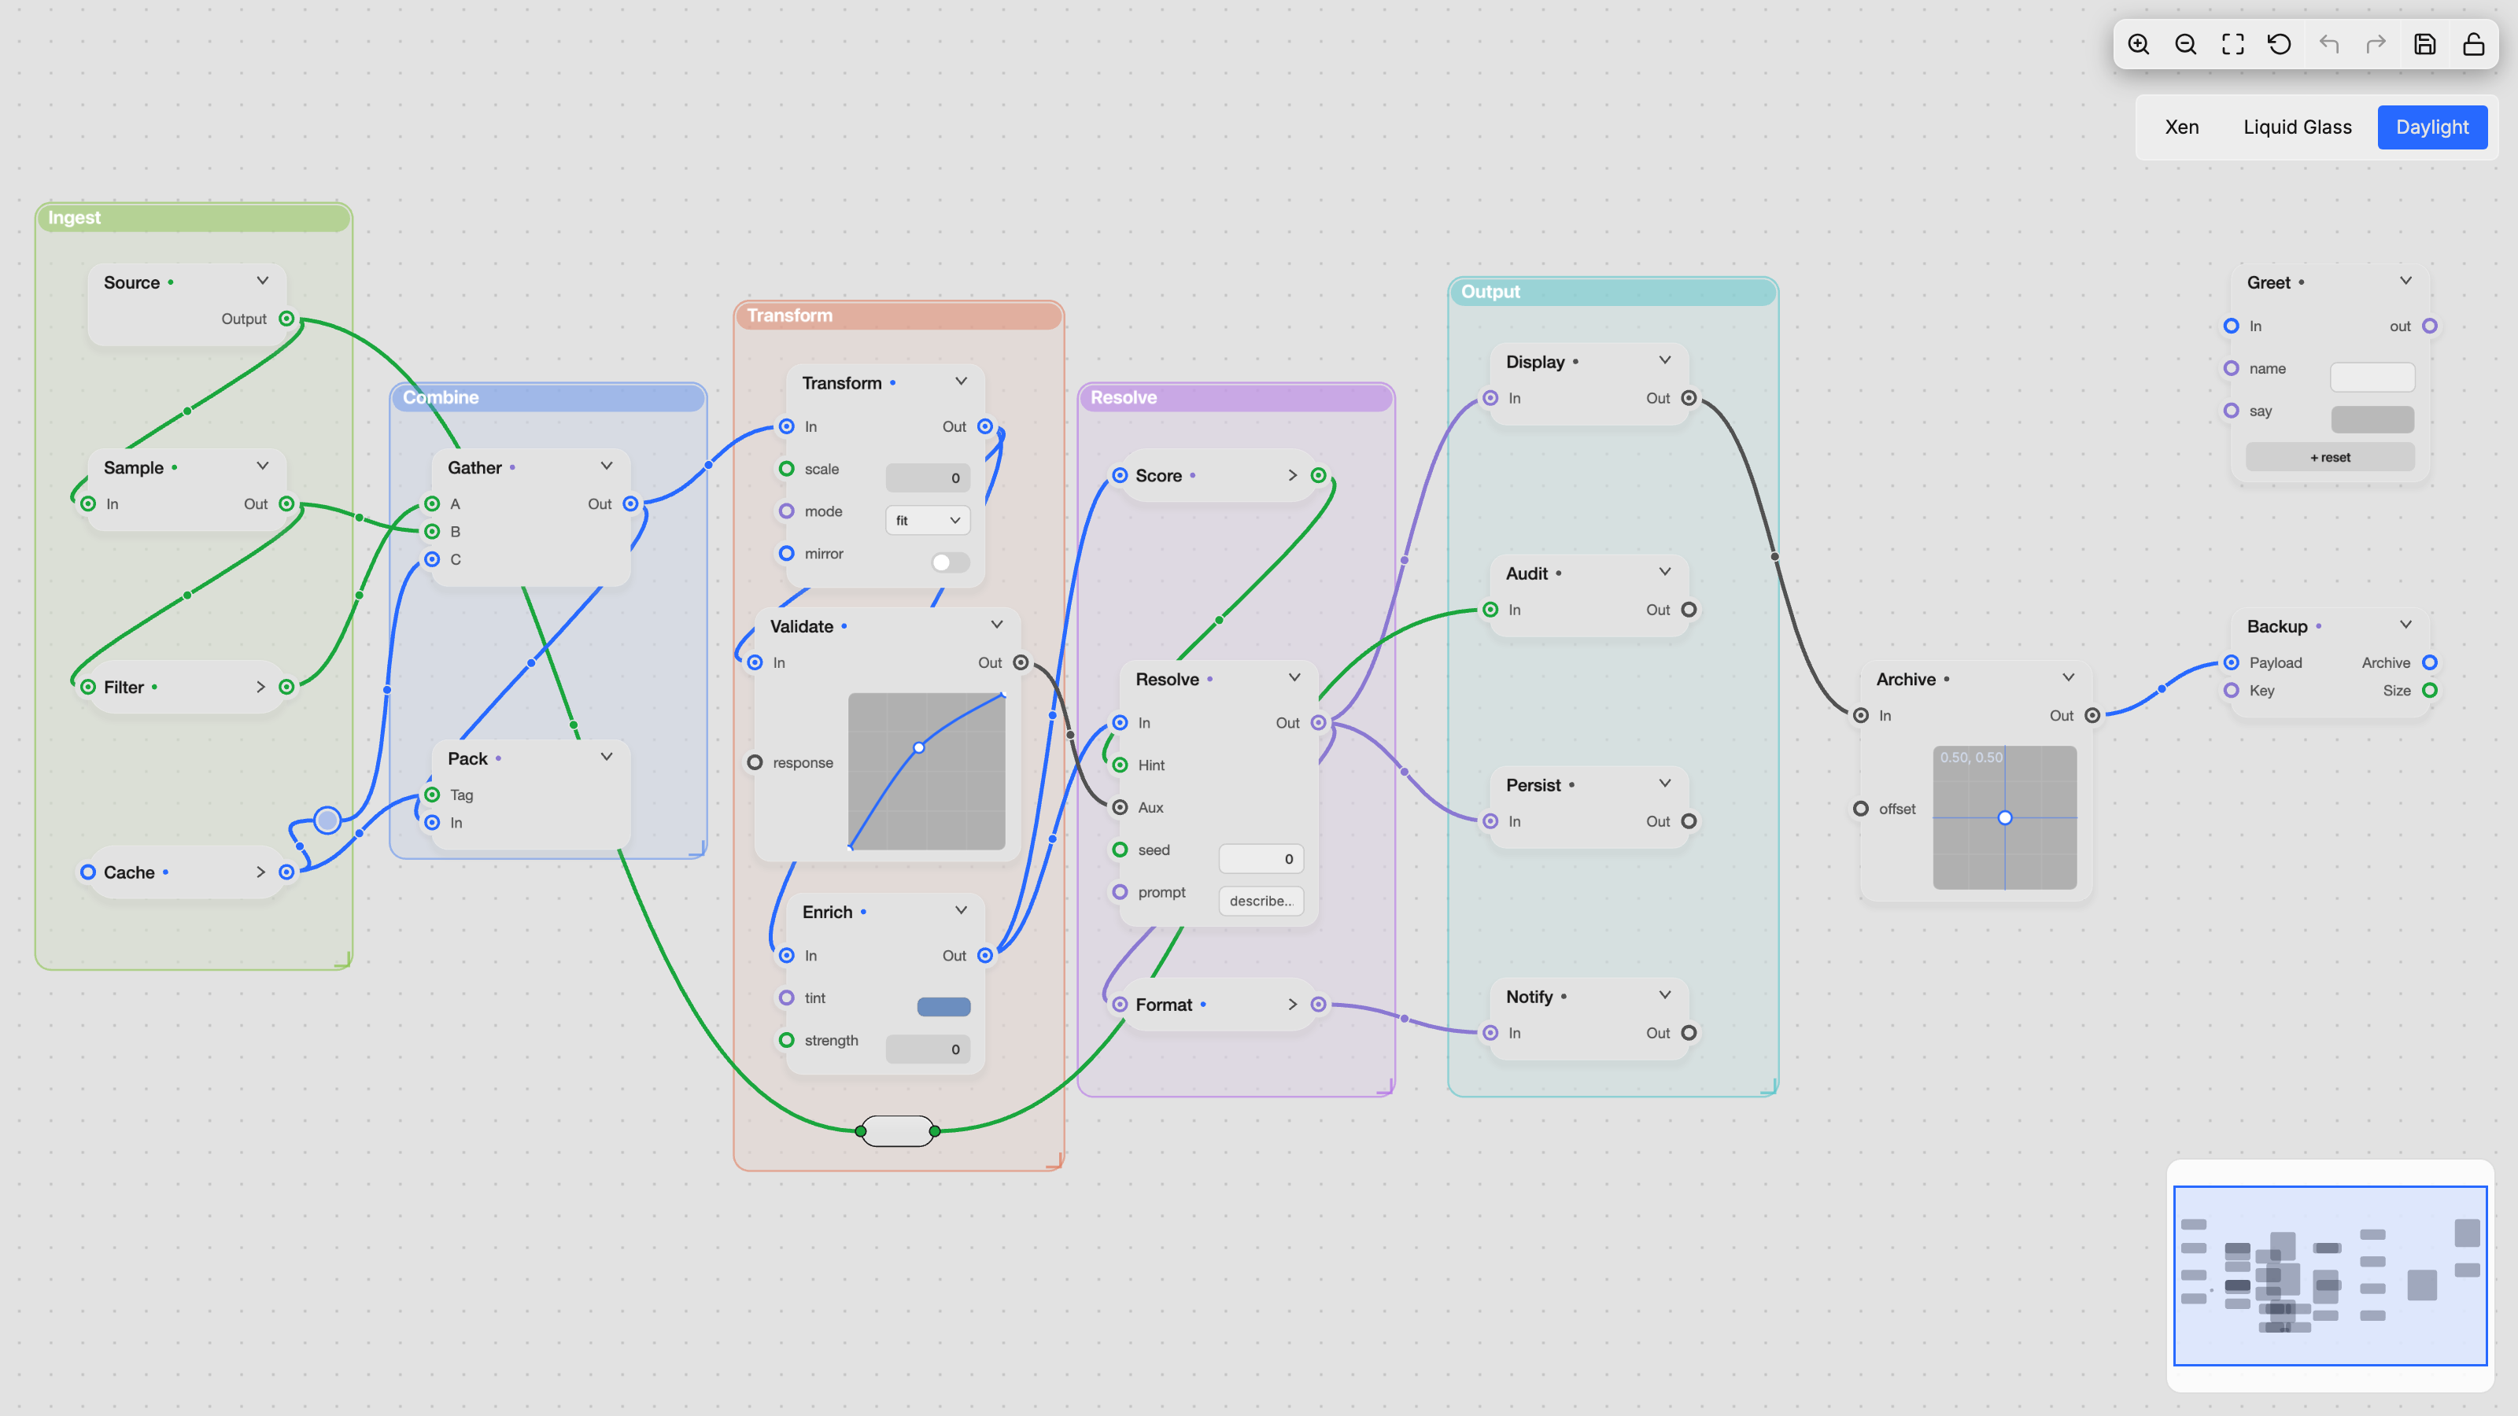Click the scale value field in Transform
The height and width of the screenshot is (1416, 2518).
click(928, 478)
